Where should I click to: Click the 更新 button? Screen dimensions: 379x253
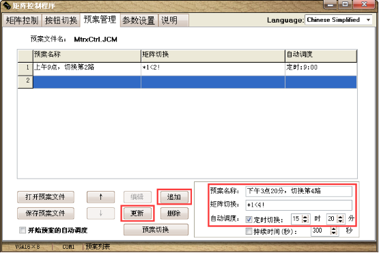click(137, 213)
